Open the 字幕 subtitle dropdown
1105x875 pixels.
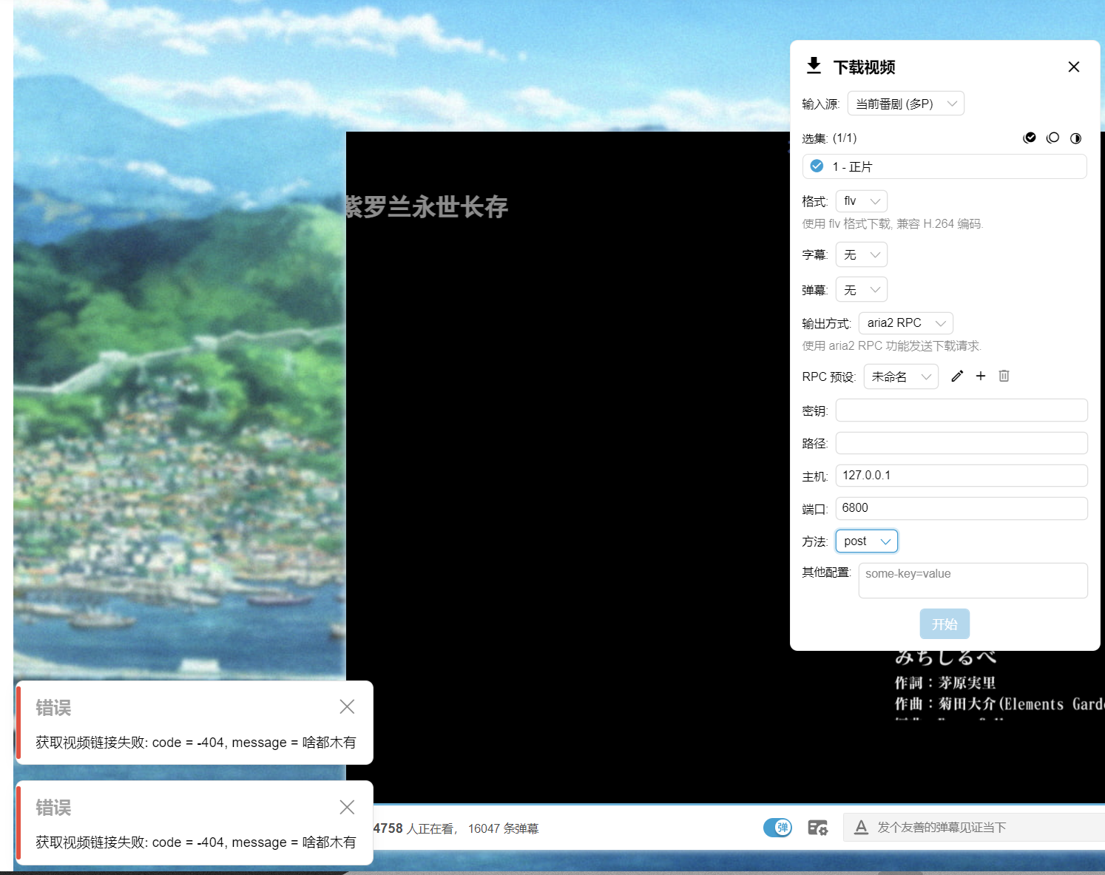click(x=862, y=254)
